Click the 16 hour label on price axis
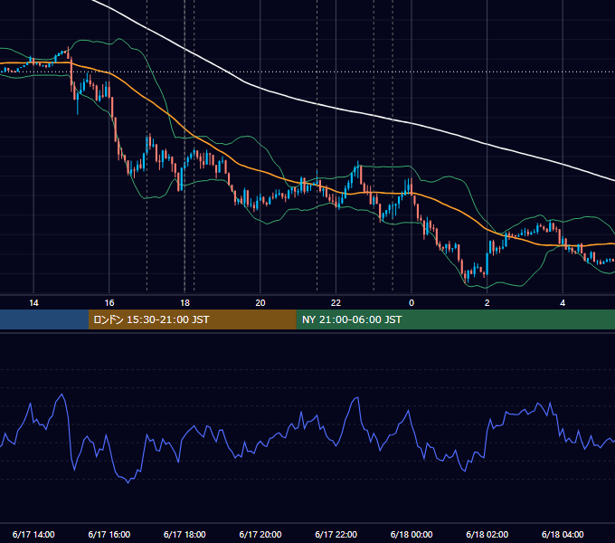The width and height of the screenshot is (615, 543). pyautogui.click(x=109, y=303)
